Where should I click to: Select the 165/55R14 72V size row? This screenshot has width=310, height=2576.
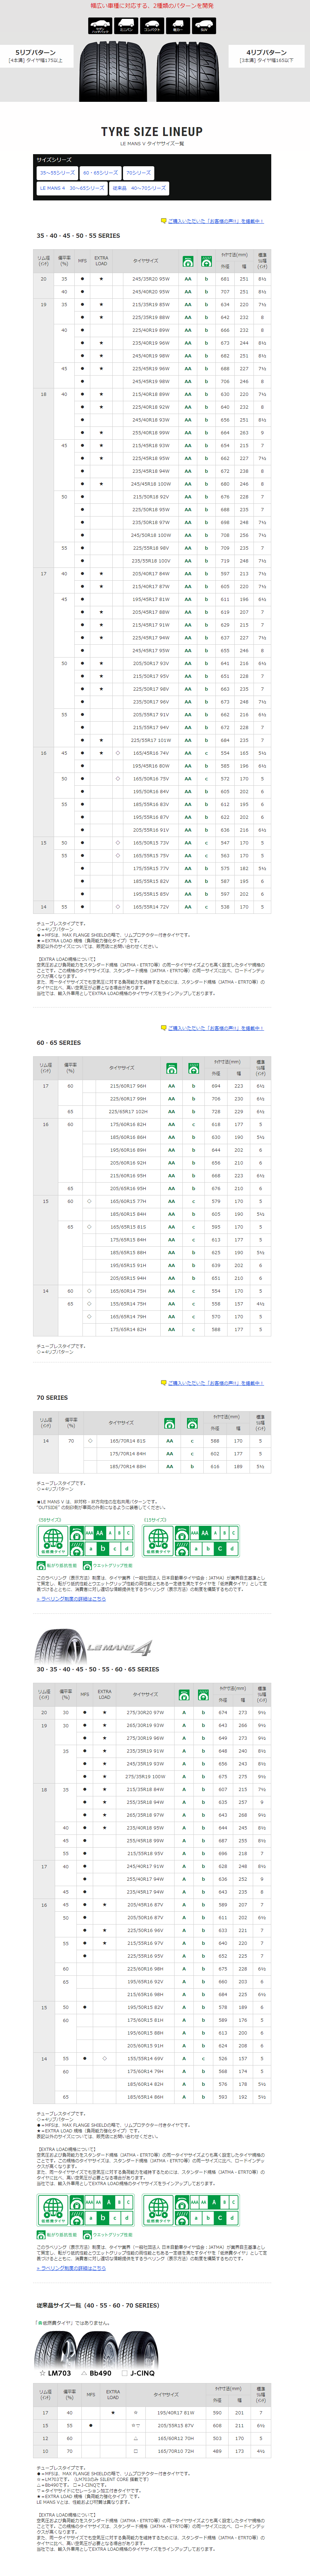[x=153, y=907]
